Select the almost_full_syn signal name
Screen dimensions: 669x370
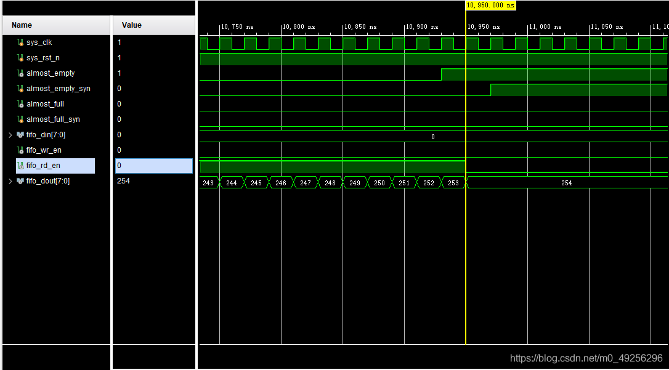(x=53, y=119)
